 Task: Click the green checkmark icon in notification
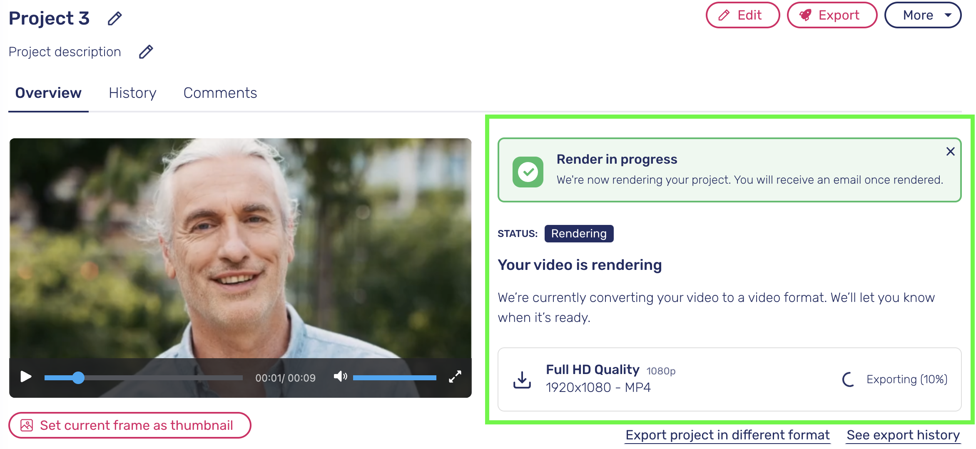[x=528, y=172]
